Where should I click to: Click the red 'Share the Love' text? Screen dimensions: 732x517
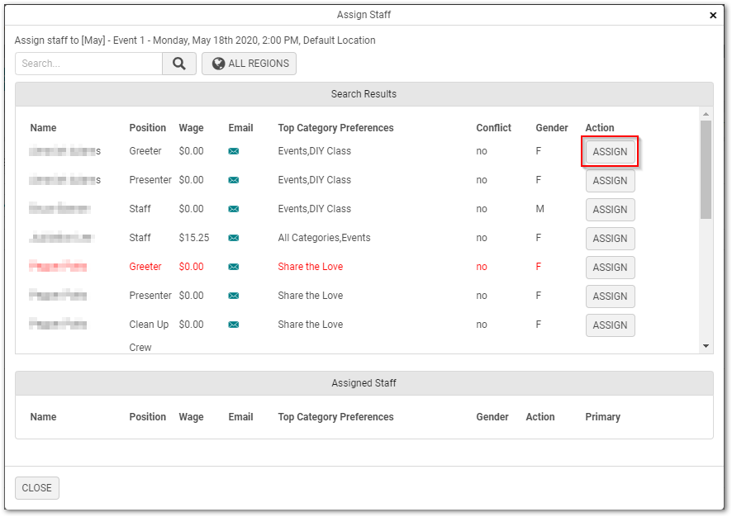tap(311, 267)
